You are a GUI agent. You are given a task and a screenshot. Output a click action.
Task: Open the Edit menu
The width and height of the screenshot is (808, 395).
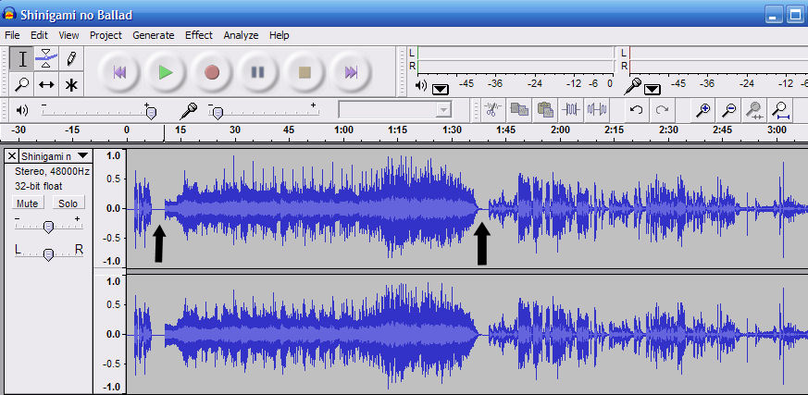click(x=39, y=35)
